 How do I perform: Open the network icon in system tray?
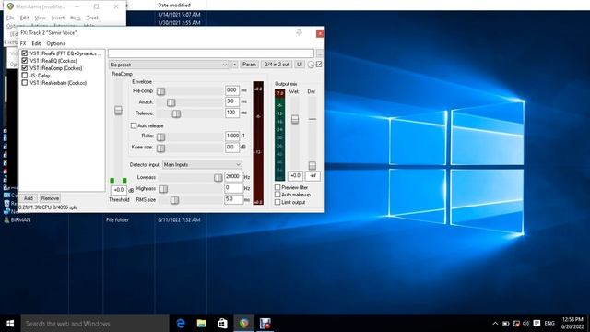tap(516, 324)
